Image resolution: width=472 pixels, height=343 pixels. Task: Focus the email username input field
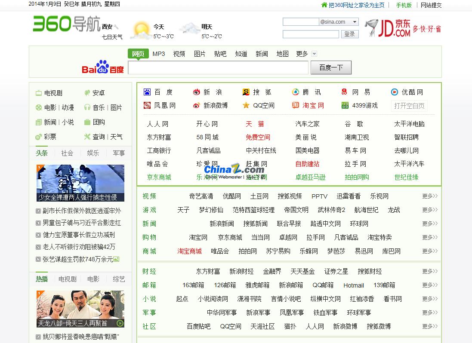(x=301, y=21)
